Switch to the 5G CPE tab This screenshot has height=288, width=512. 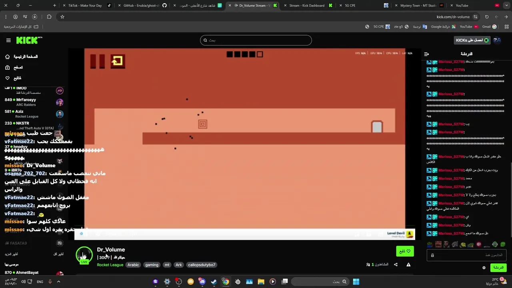click(x=364, y=6)
